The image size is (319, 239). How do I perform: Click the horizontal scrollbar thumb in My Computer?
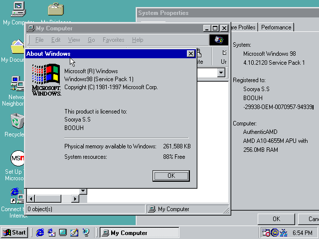point(48,199)
